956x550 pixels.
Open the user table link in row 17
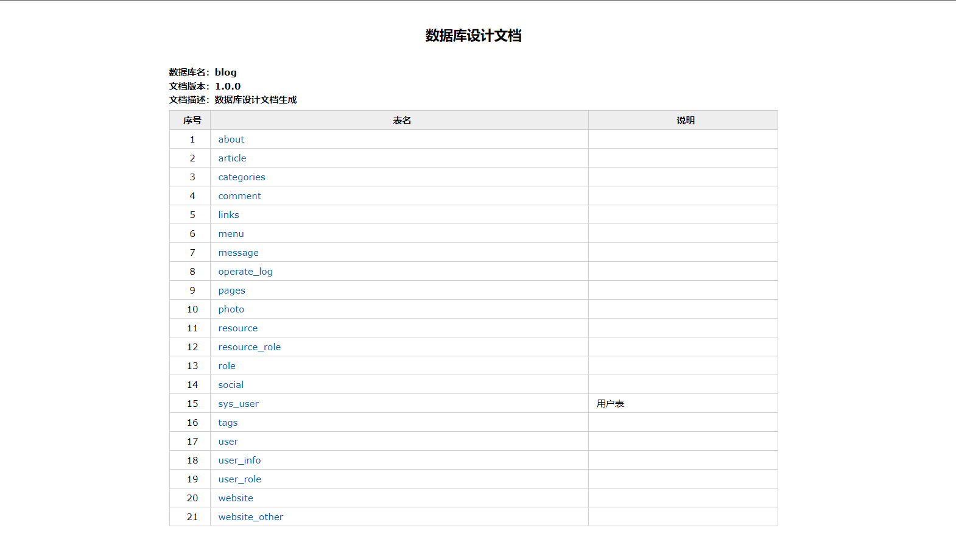click(228, 442)
